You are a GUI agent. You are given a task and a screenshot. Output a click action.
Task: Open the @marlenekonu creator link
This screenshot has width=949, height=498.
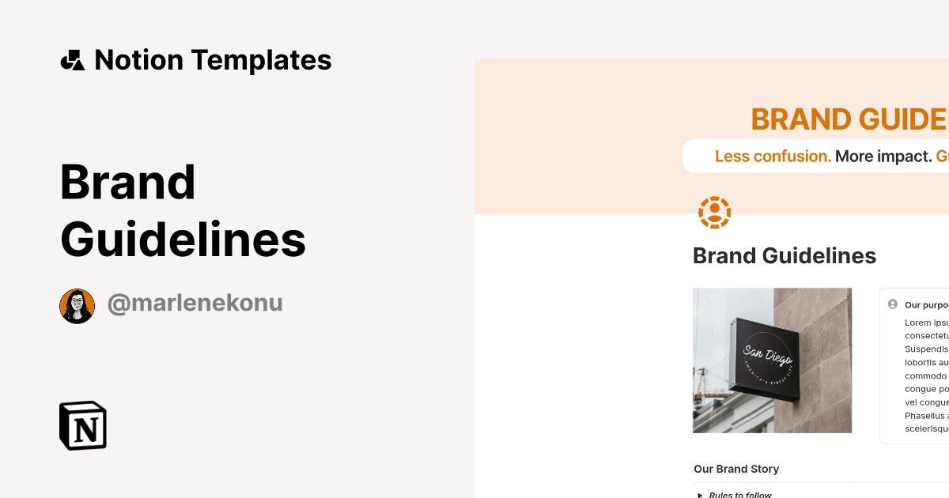click(195, 304)
